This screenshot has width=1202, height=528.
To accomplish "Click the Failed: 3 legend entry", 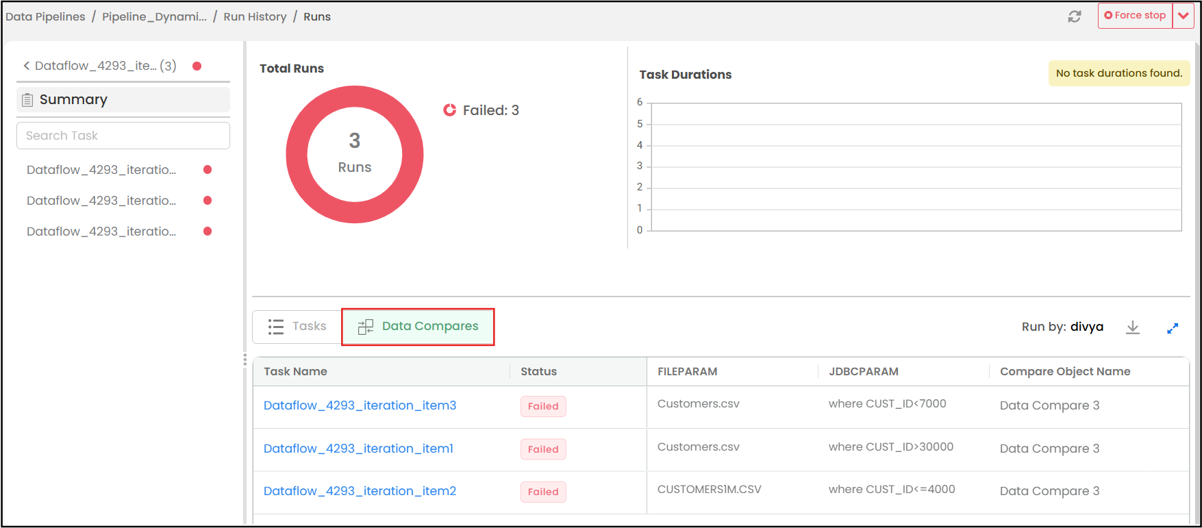I will [x=481, y=110].
